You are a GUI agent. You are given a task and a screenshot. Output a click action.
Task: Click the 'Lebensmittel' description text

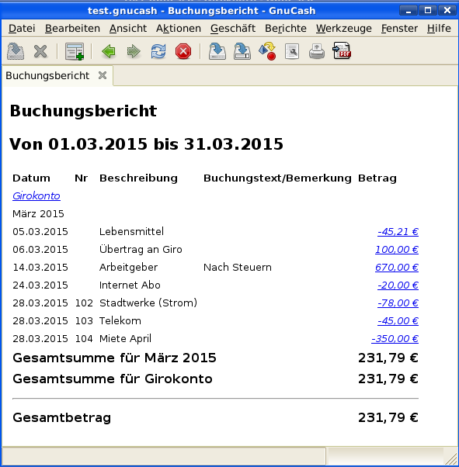(131, 231)
